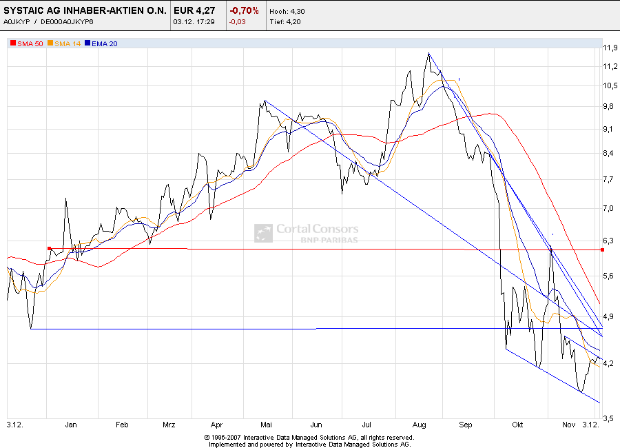
Task: Click the Hoch: 4,30 value
Action: (287, 12)
